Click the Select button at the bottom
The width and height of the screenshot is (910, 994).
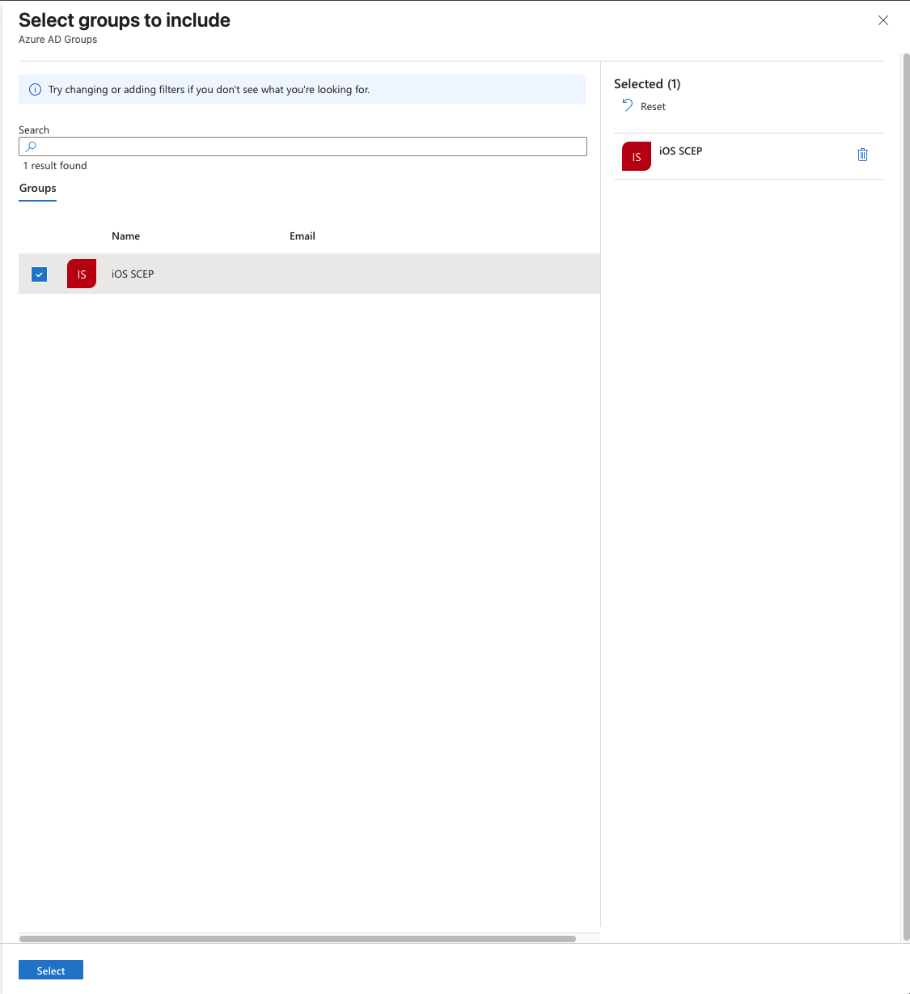point(50,970)
